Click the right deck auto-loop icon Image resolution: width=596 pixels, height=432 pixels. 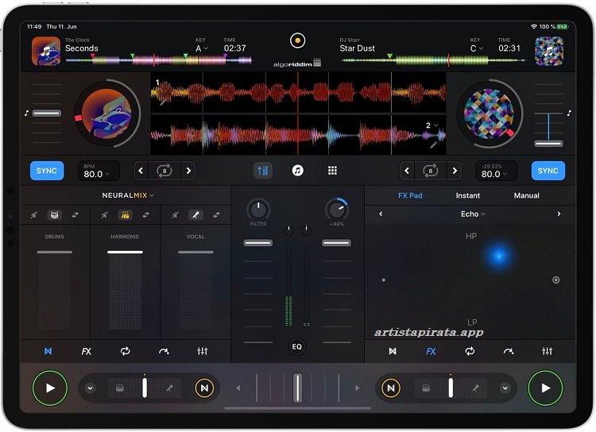430,171
